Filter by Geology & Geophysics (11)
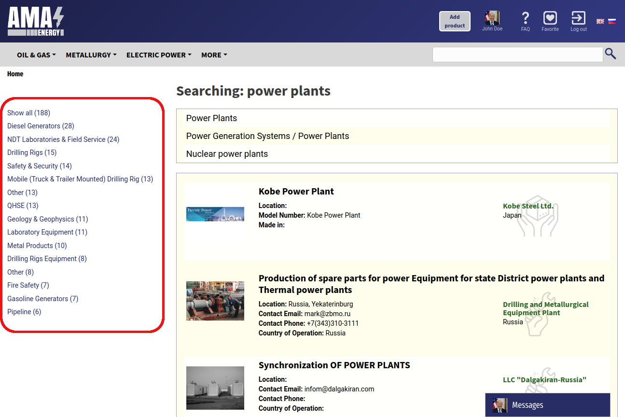Screen dimensions: 625x417 tap(48, 219)
